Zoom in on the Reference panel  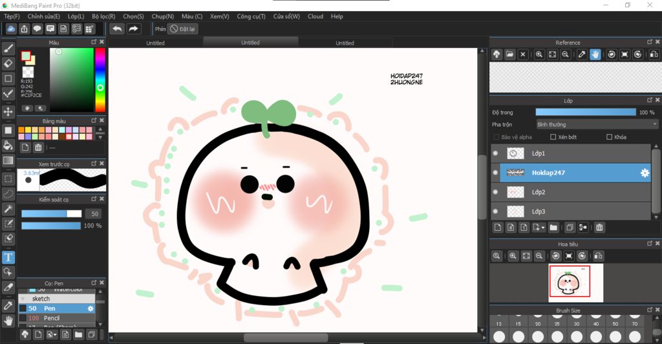click(x=539, y=54)
